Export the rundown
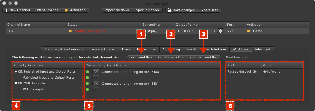315x111 pixels. pyautogui.click(x=147, y=10)
